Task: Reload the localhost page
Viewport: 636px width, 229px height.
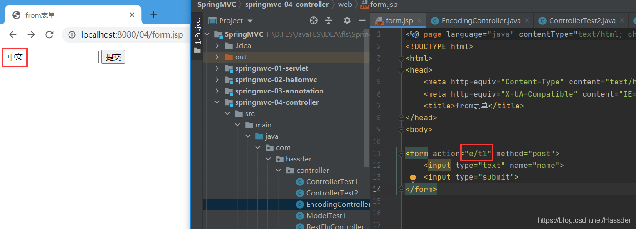Action: (49, 34)
